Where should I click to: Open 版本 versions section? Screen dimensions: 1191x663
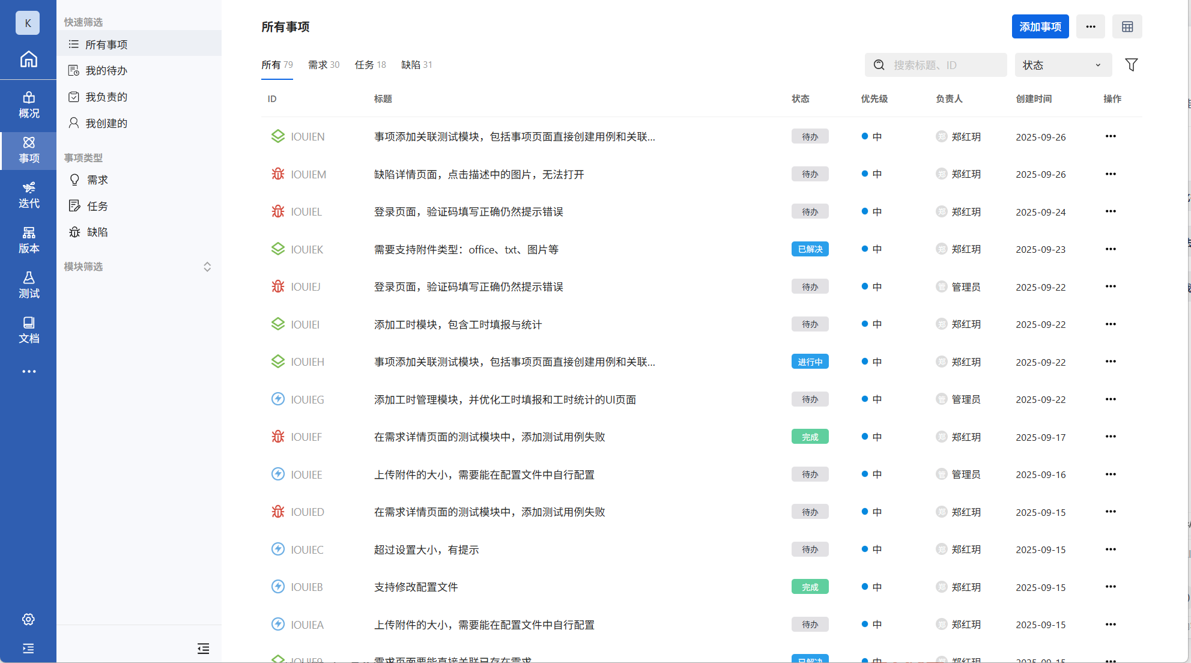coord(28,240)
